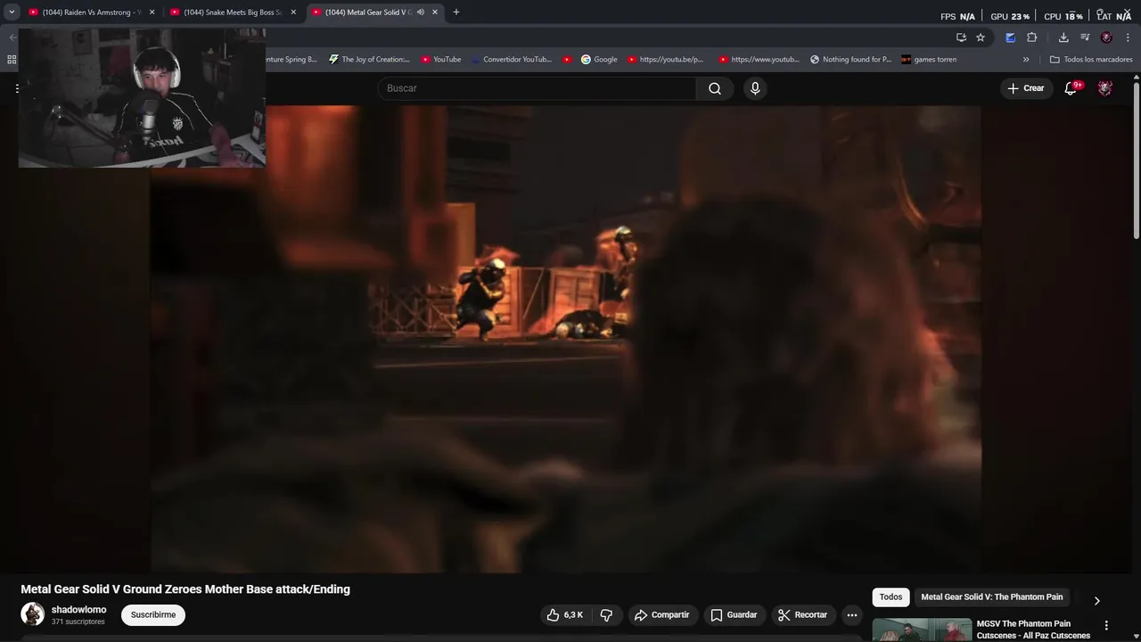Click the page vertical scrollbar
The image size is (1141, 642).
pyautogui.click(x=1137, y=160)
